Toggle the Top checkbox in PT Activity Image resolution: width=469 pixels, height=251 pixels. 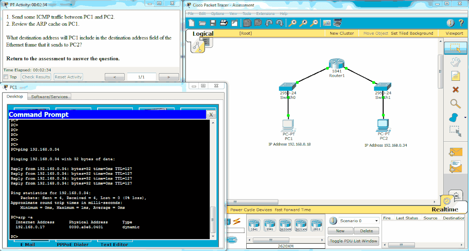coord(5,77)
